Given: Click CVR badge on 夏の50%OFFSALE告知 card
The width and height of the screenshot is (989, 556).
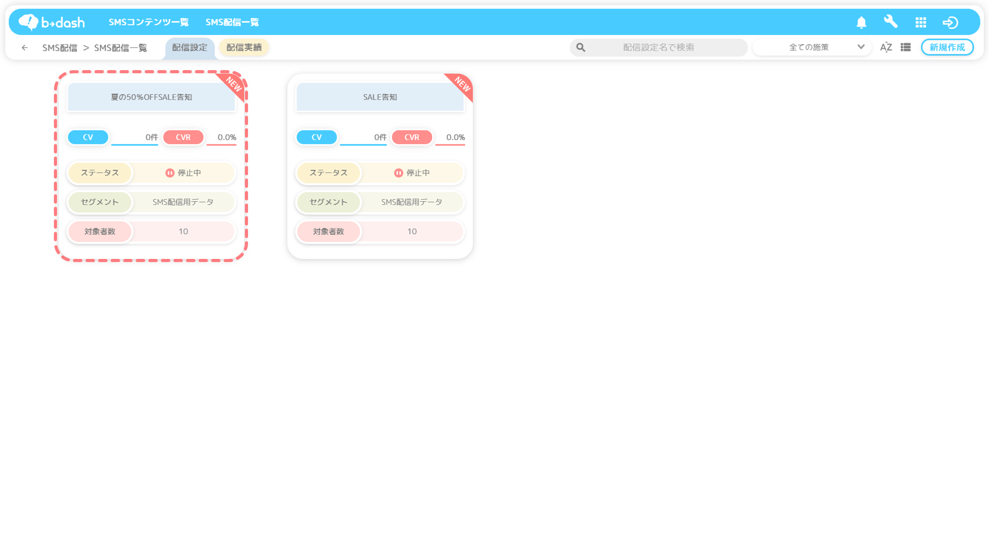Looking at the screenshot, I should click(x=183, y=137).
